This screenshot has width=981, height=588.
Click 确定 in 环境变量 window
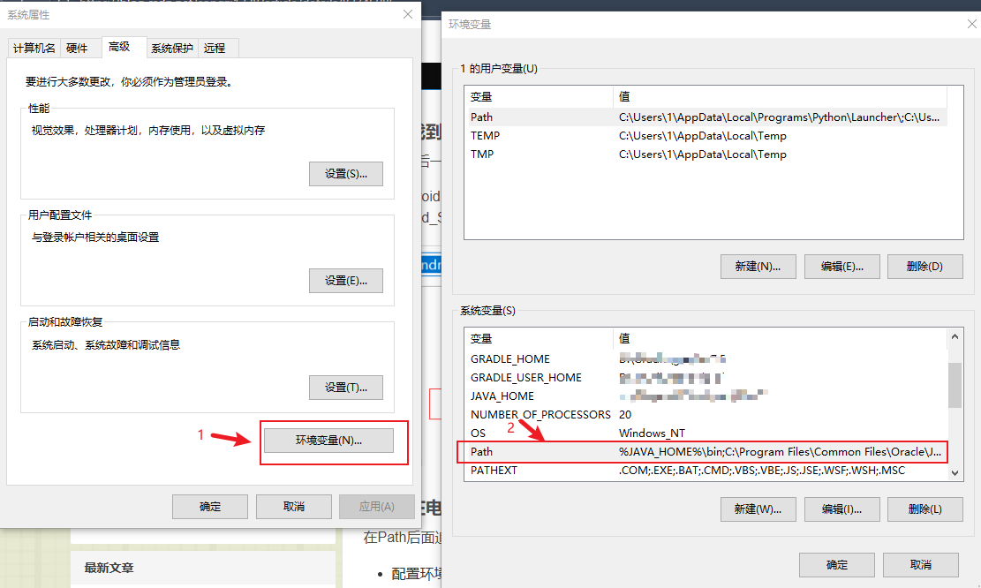[837, 565]
